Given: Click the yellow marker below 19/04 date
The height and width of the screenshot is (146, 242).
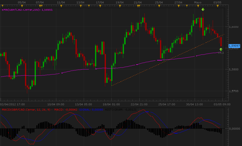Looking at the screenshot, I should (120, 6).
